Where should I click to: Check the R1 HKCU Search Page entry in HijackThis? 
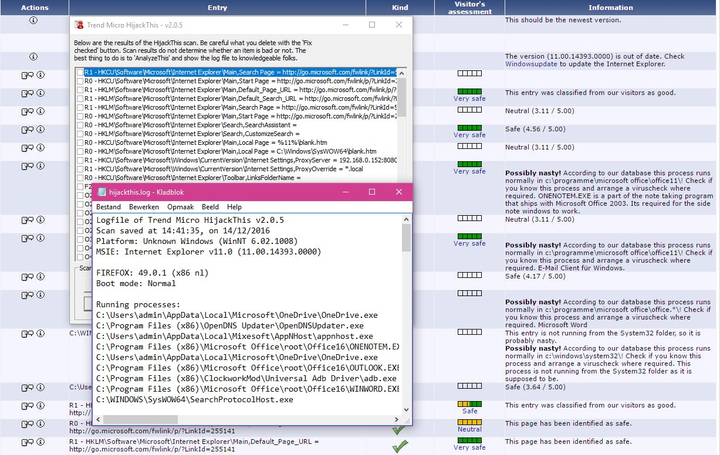click(80, 72)
